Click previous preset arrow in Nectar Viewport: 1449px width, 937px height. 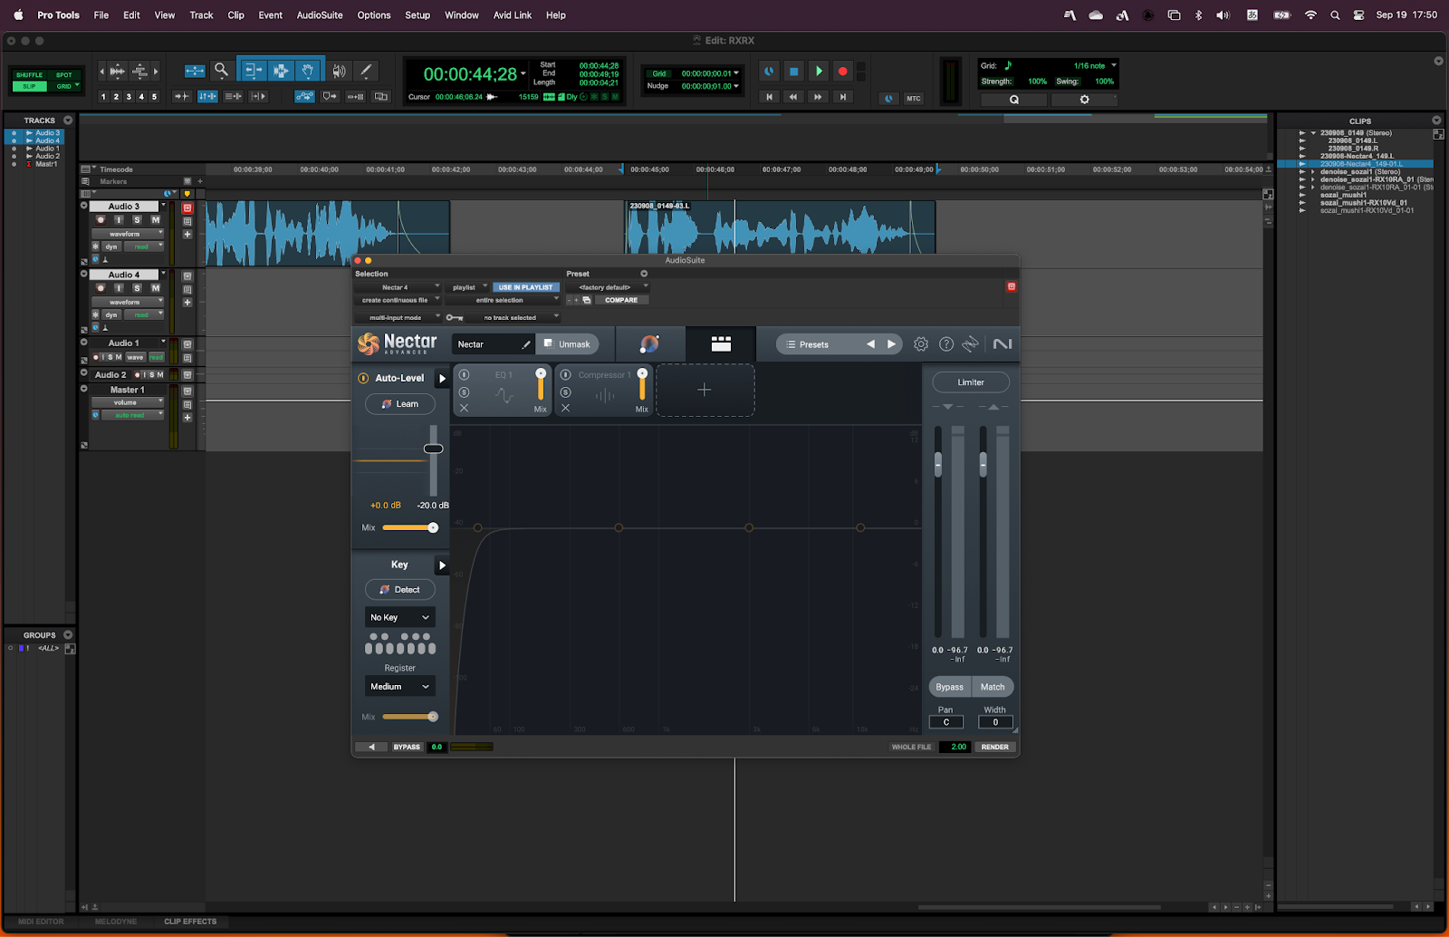point(871,344)
